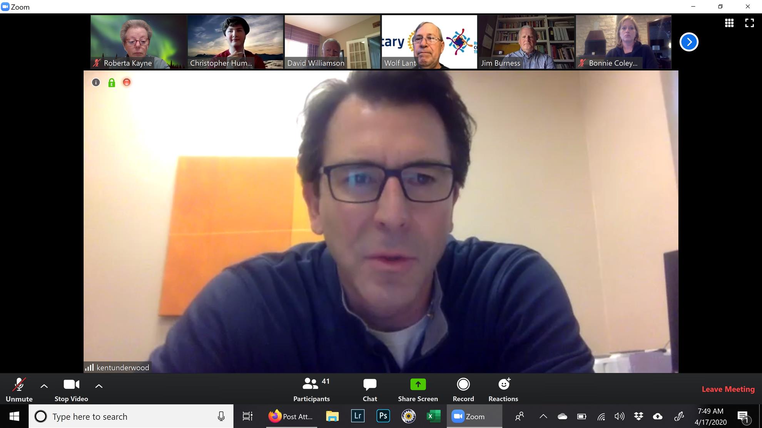Stop the video camera
The height and width of the screenshot is (428, 762).
click(x=71, y=389)
